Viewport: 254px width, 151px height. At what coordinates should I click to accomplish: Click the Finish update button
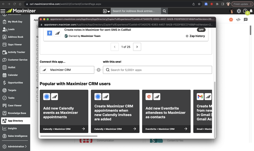tap(242, 4)
